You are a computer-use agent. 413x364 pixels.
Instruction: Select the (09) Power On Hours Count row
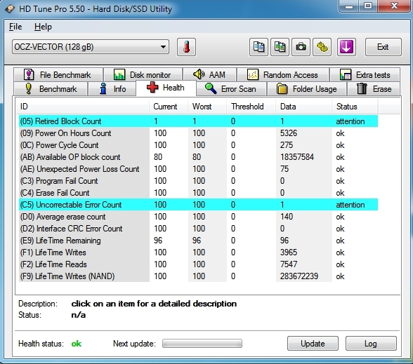pyautogui.click(x=198, y=133)
